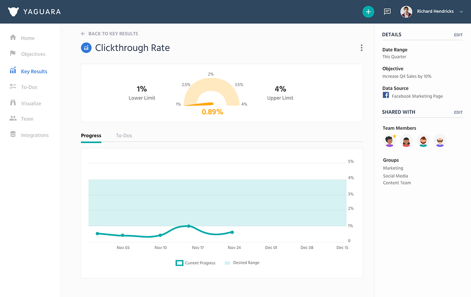Open three-dot options menu for Clickthrough Rate
This screenshot has height=297, width=471.
[361, 48]
